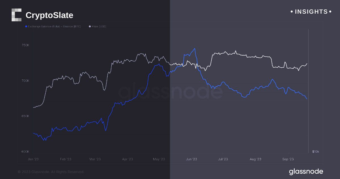Viewport: 340px width, 179px height.
Task: Click the 600K y-axis label
Action: click(x=25, y=152)
